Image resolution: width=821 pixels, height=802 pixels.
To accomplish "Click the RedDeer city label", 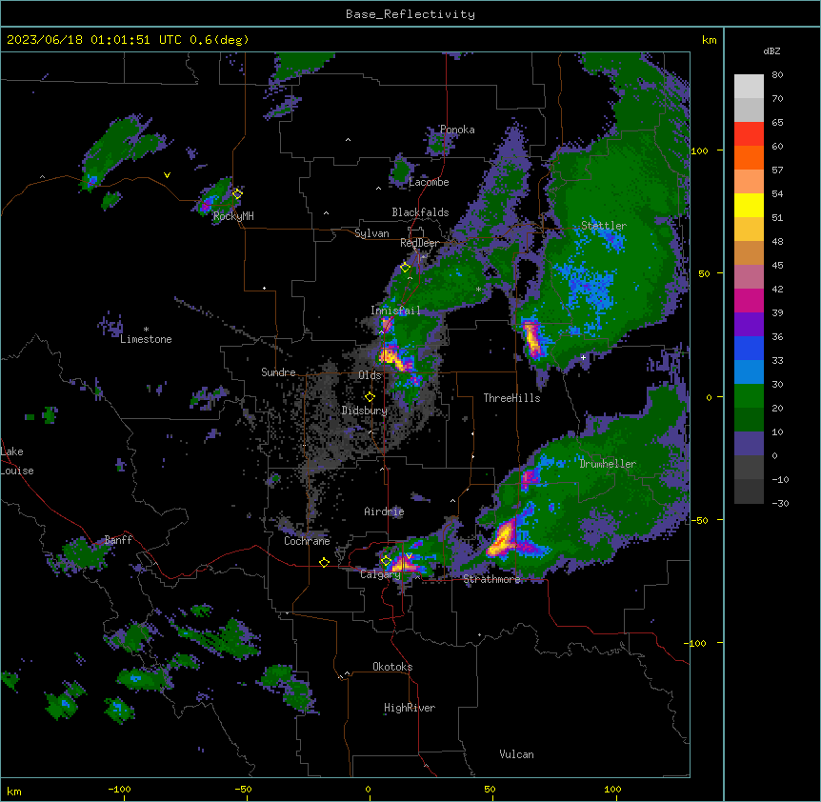I will (419, 243).
